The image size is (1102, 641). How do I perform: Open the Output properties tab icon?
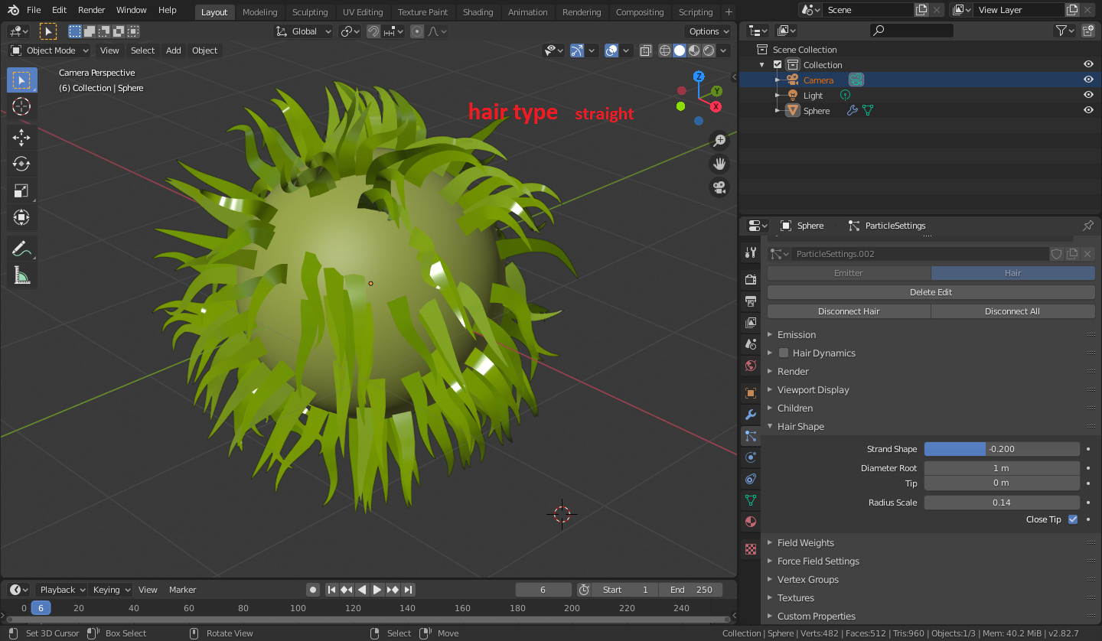tap(751, 301)
